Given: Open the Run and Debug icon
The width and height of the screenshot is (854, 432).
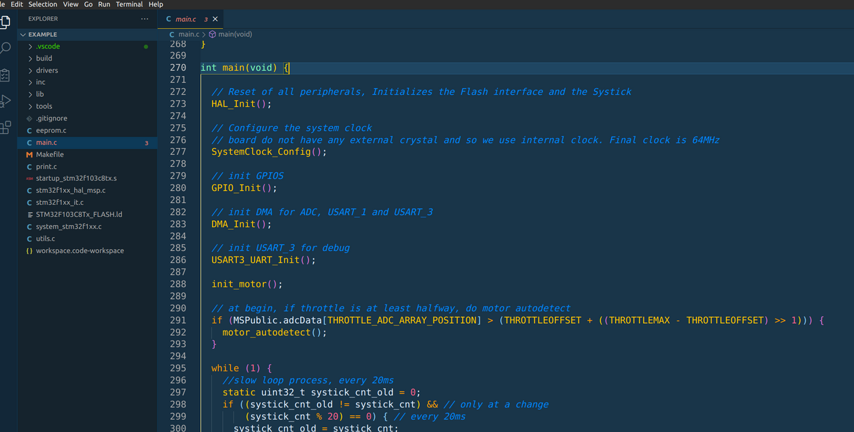Looking at the screenshot, I should coord(5,101).
